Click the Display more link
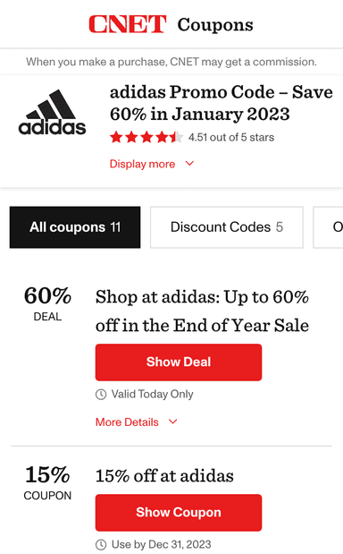This screenshot has width=343, height=554. 142,164
